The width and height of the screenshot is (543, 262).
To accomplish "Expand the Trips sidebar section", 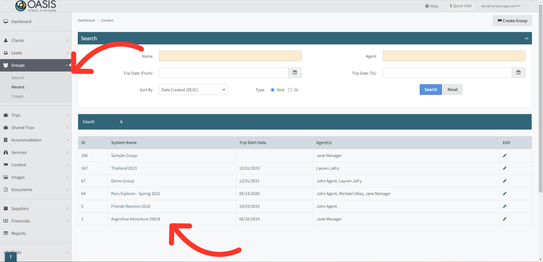I will pyautogui.click(x=36, y=115).
